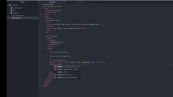173x97 pixels.
Task: Click the type badge beside mysqli suggestion
Action: (55, 67)
